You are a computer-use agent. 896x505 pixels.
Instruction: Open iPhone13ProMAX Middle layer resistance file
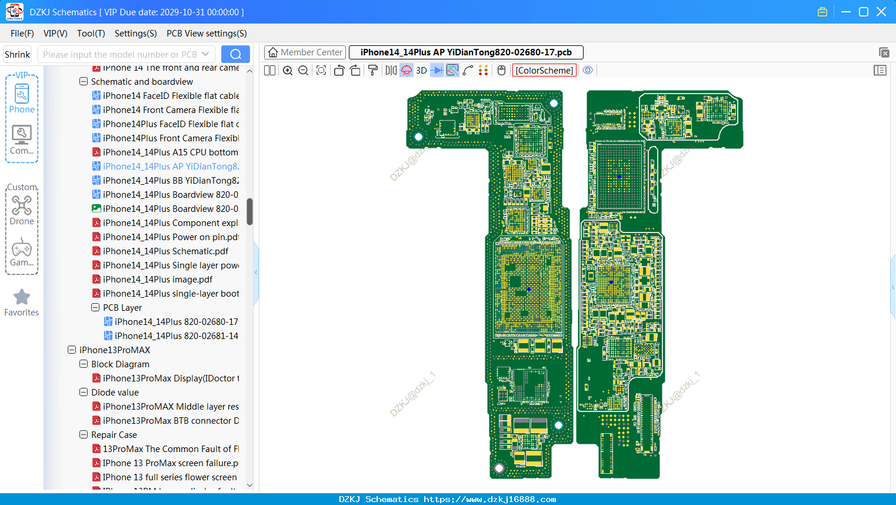[165, 407]
